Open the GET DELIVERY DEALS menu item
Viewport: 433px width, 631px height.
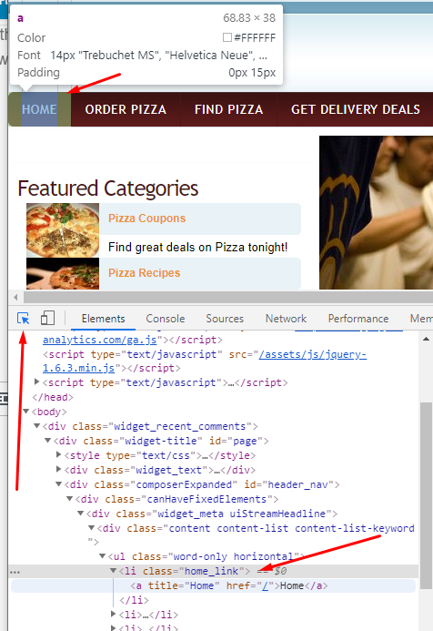pyautogui.click(x=356, y=109)
